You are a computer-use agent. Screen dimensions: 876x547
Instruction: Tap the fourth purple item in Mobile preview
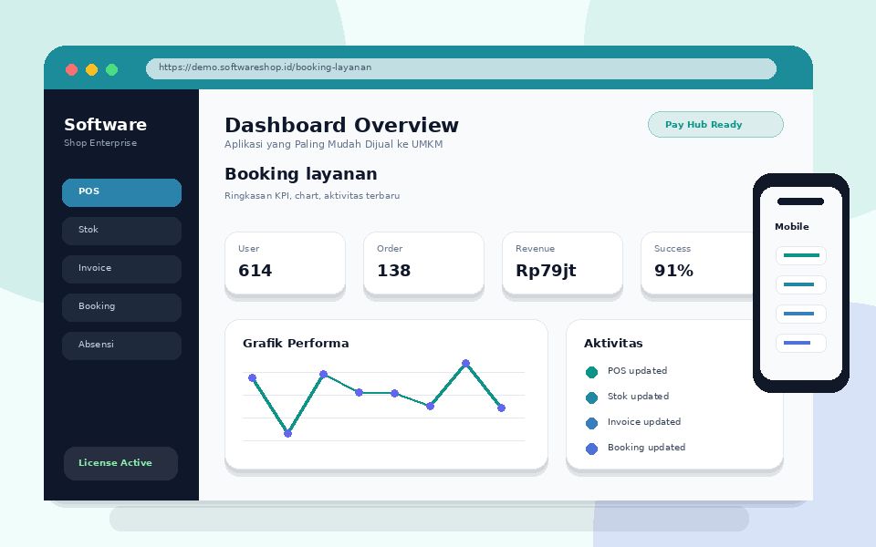800,343
